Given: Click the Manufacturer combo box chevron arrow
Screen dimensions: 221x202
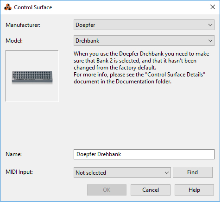Looking at the screenshot, I should [x=210, y=25].
